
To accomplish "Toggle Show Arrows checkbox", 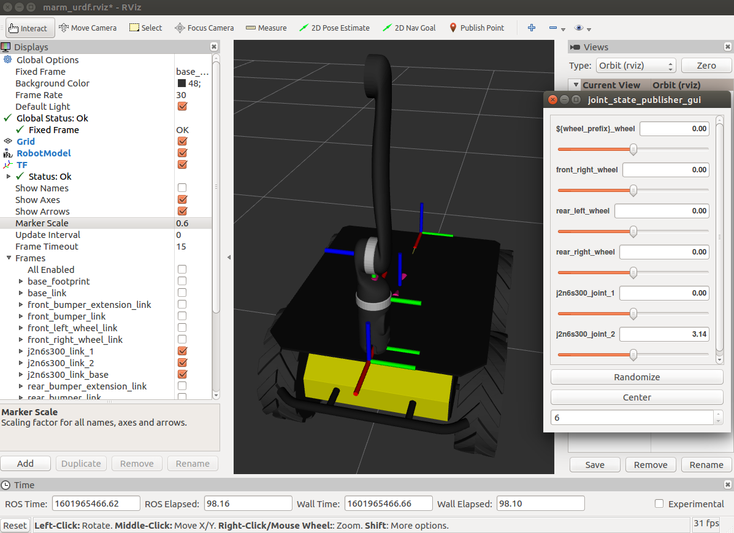I will (183, 211).
